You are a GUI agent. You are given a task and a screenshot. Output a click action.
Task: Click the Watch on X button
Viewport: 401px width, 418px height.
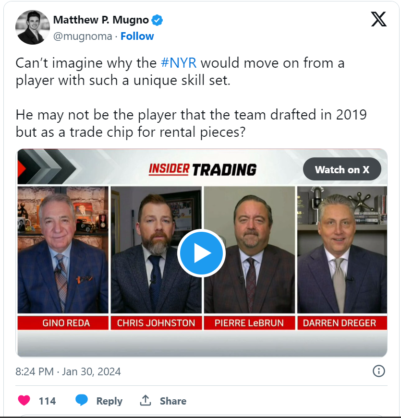[x=342, y=169]
